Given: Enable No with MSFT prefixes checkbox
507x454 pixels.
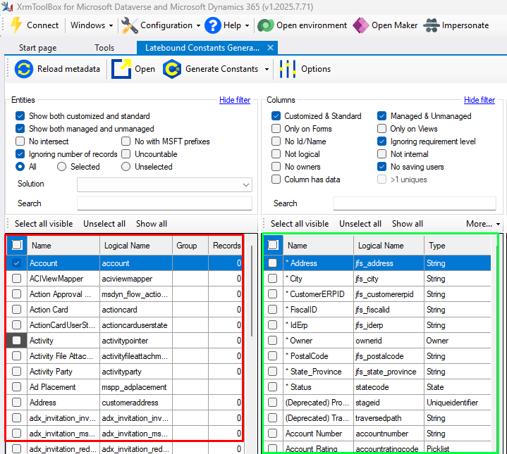Looking at the screenshot, I should point(126,141).
